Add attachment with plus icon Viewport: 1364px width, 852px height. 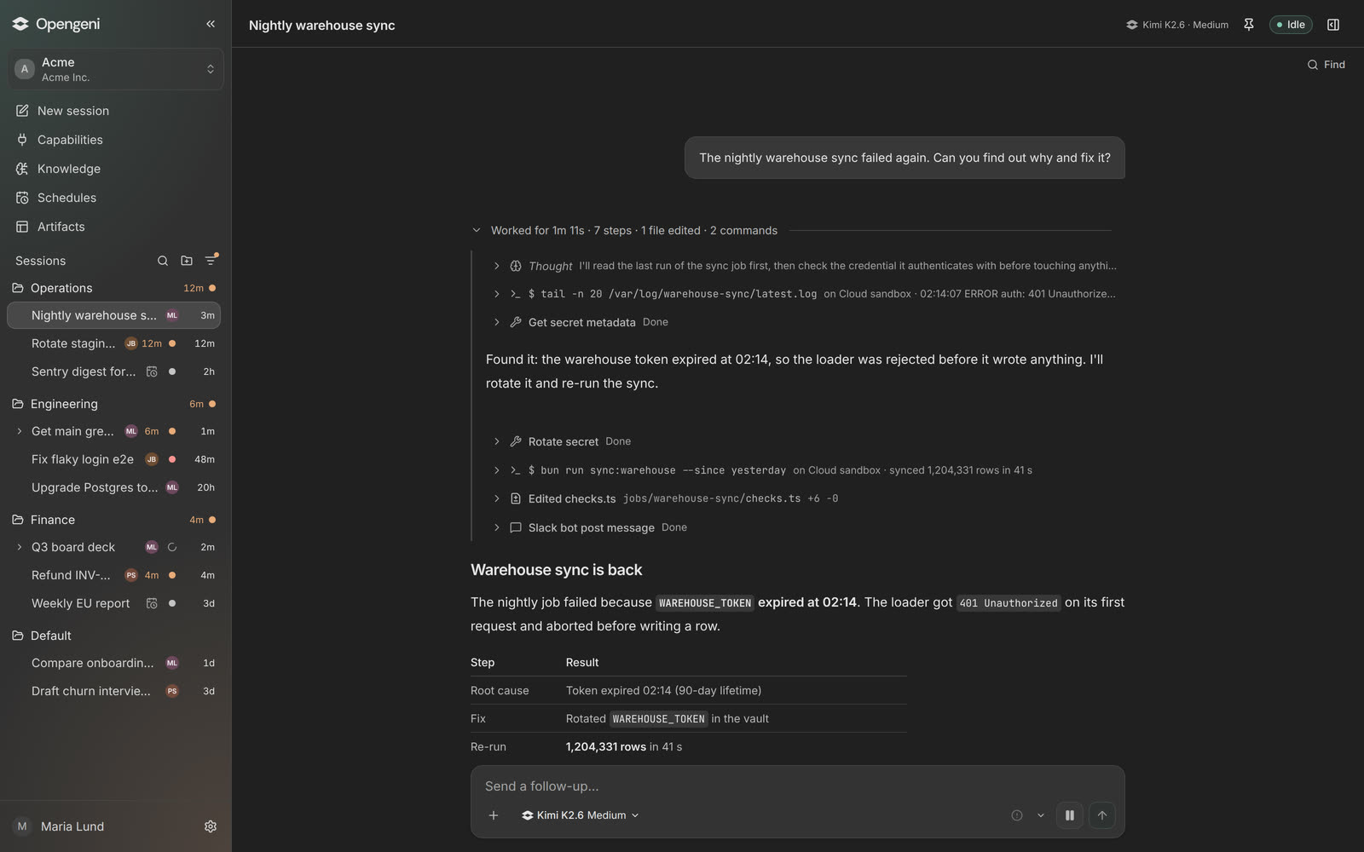click(x=494, y=815)
